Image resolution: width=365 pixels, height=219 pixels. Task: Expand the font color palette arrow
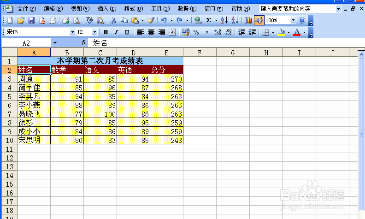pyautogui.click(x=304, y=32)
